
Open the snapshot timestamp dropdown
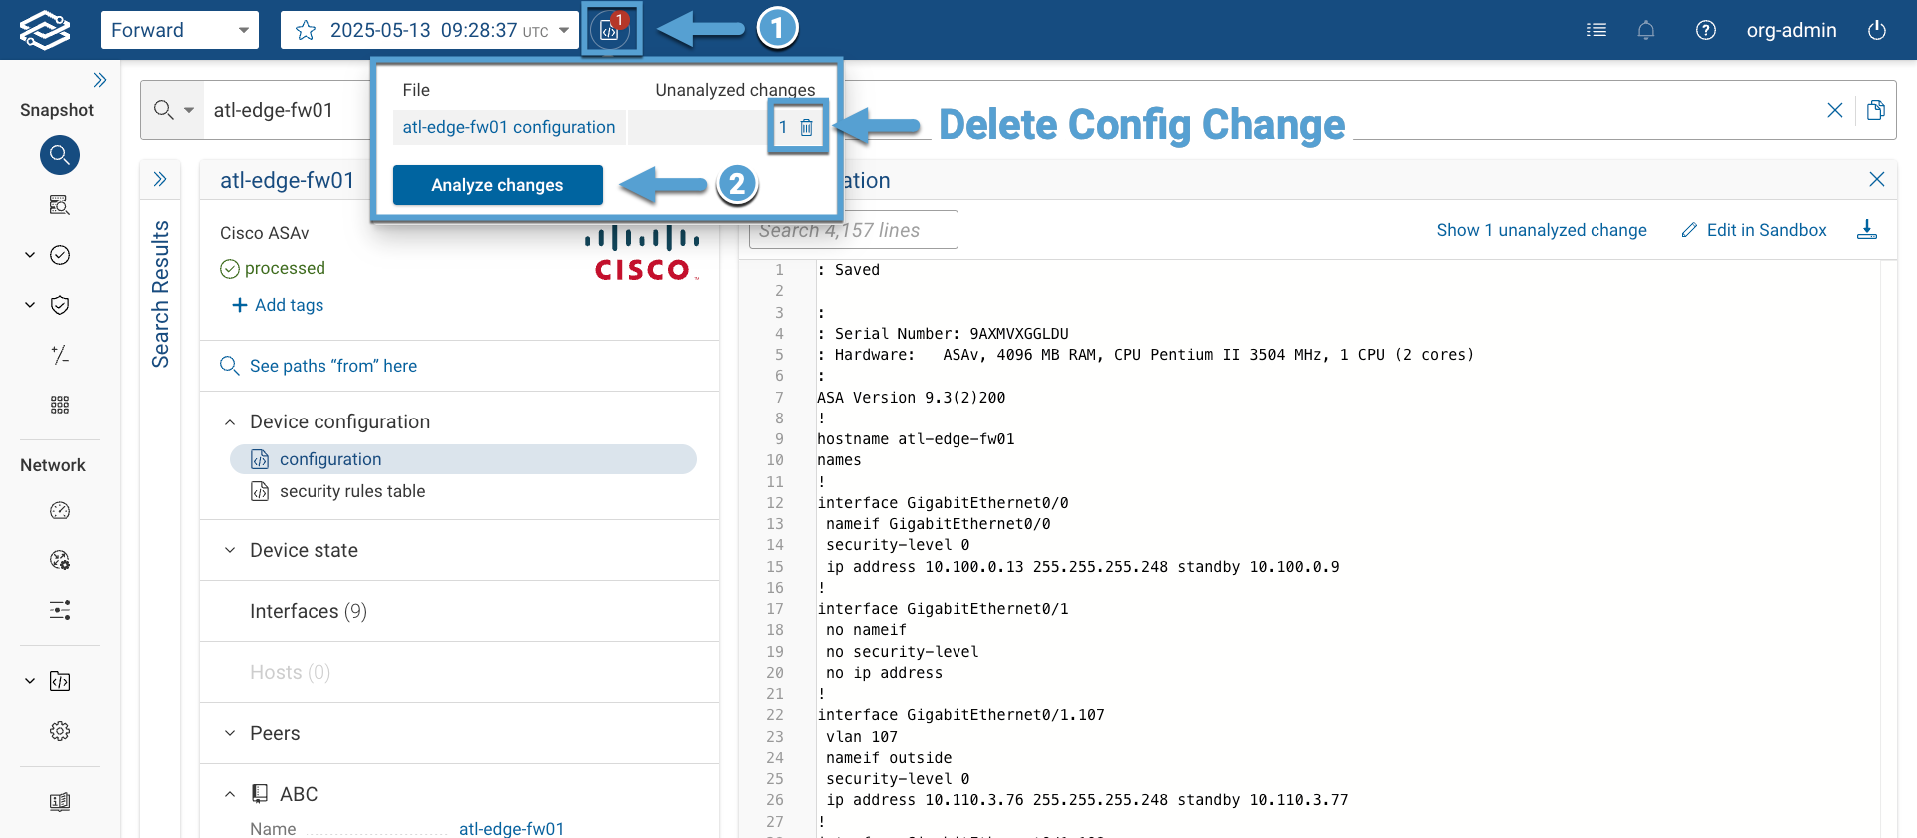(563, 30)
